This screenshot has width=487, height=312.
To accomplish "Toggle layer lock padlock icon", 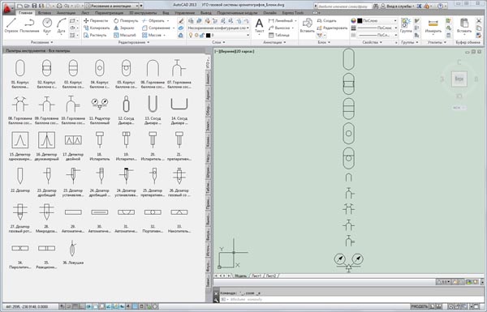I will pos(202,36).
